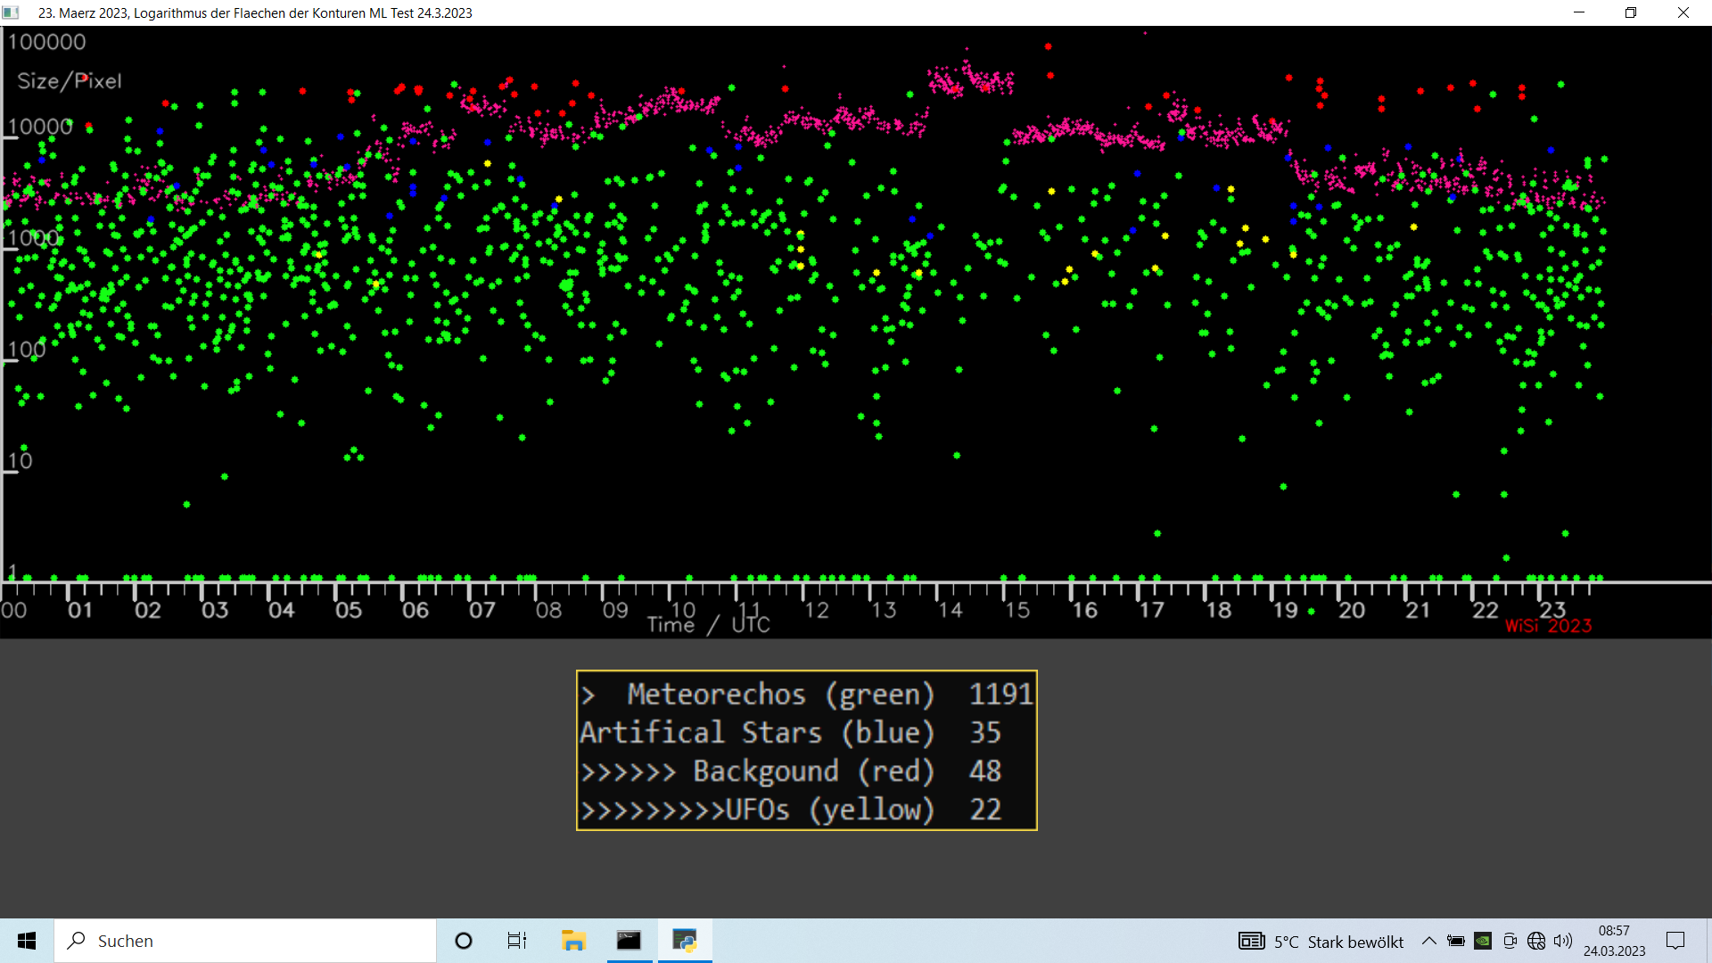Image resolution: width=1712 pixels, height=963 pixels.
Task: Click the hour 09 time axis label
Action: click(x=615, y=610)
